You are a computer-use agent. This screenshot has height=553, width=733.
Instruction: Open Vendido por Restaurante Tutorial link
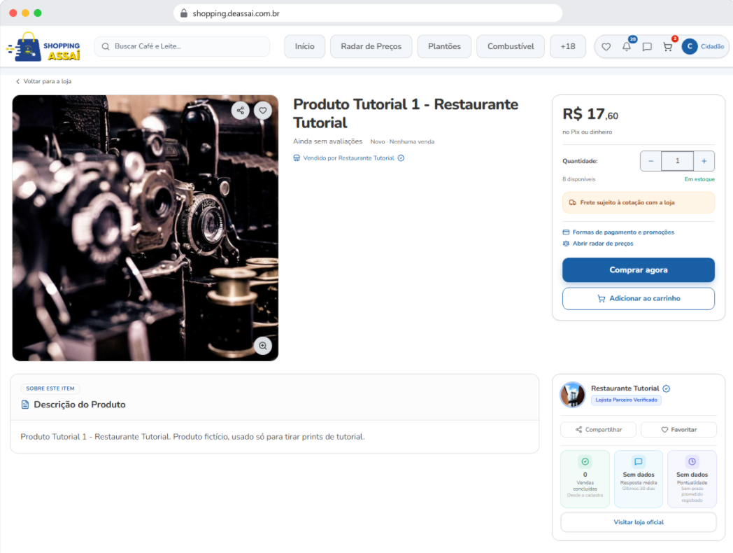coord(348,158)
